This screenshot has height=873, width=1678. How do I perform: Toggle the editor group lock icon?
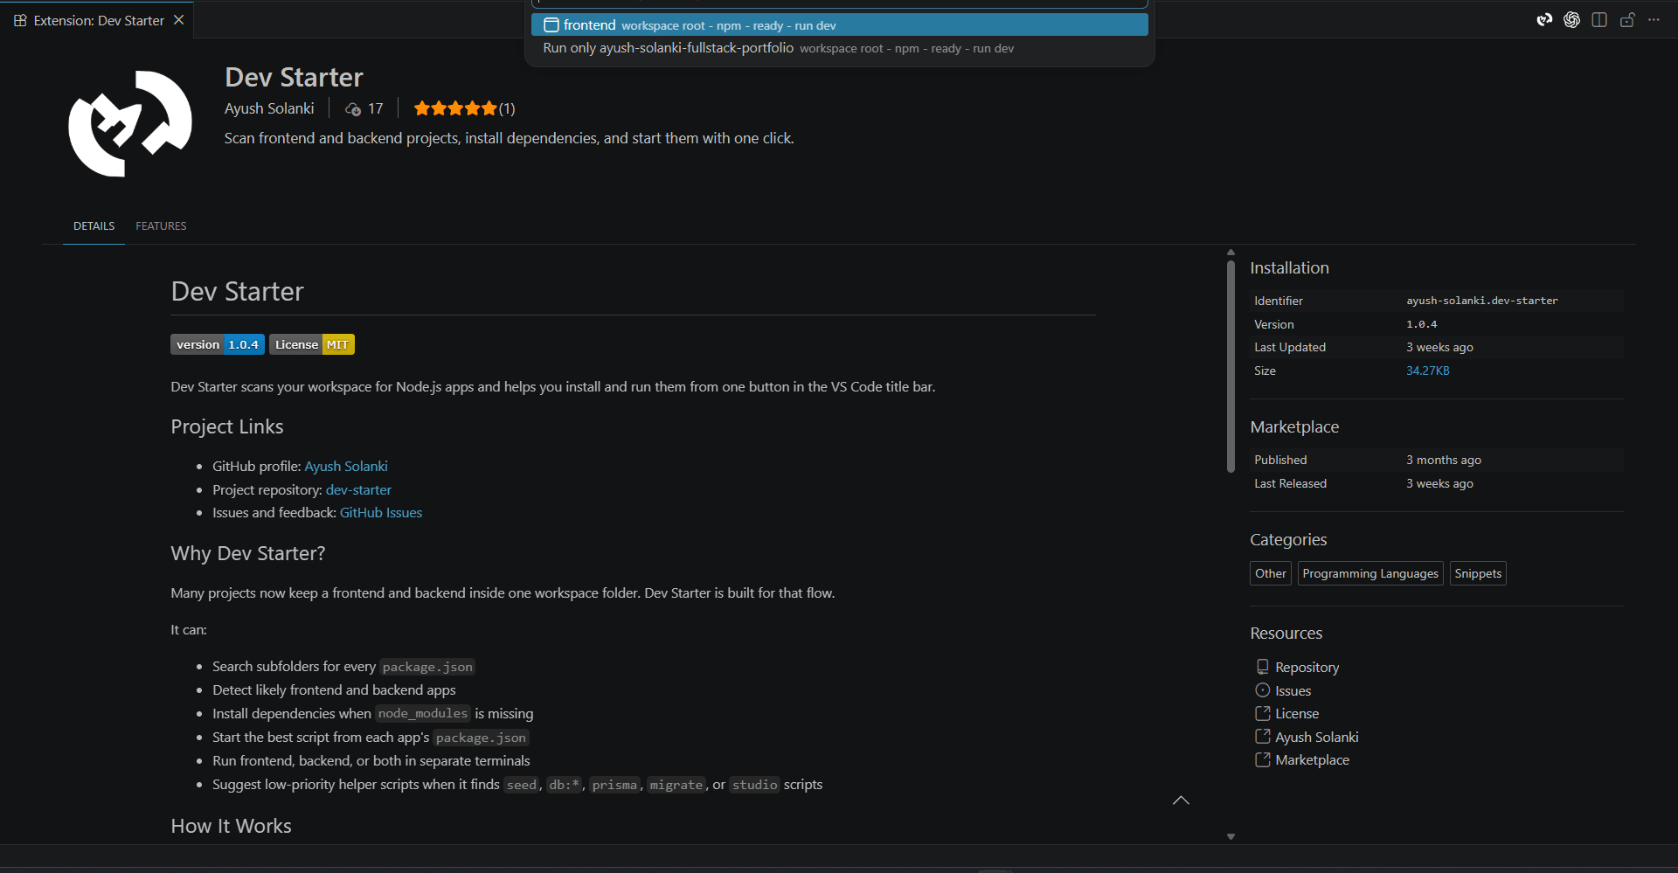click(x=1627, y=20)
